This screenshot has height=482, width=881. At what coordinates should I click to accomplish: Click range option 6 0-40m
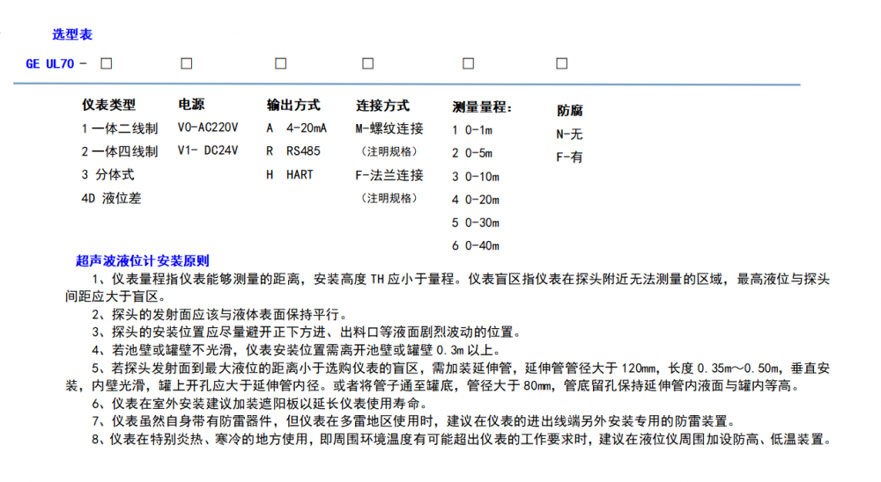(476, 245)
